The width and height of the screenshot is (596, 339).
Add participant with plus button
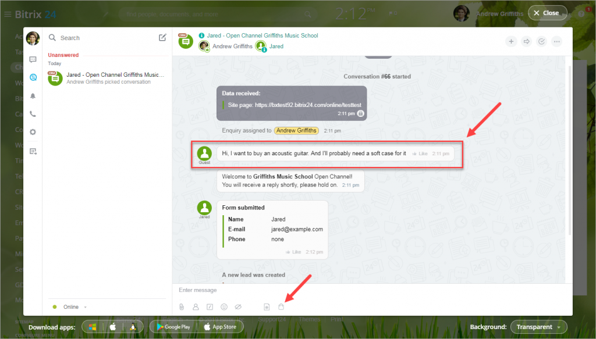pos(511,41)
